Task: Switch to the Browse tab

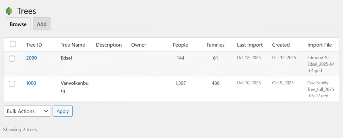Action: point(18,24)
